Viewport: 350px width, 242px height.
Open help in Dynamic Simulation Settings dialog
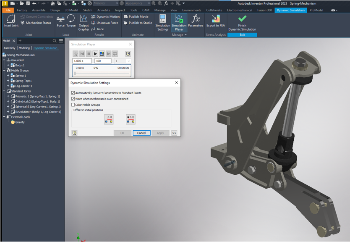(75, 133)
